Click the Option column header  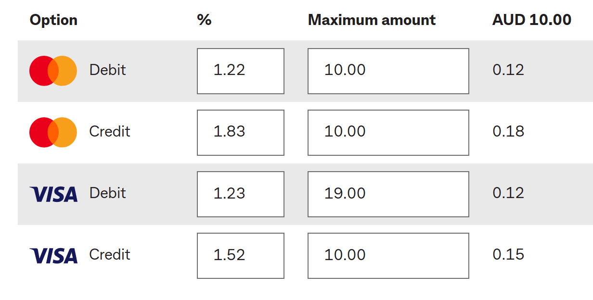click(x=53, y=20)
